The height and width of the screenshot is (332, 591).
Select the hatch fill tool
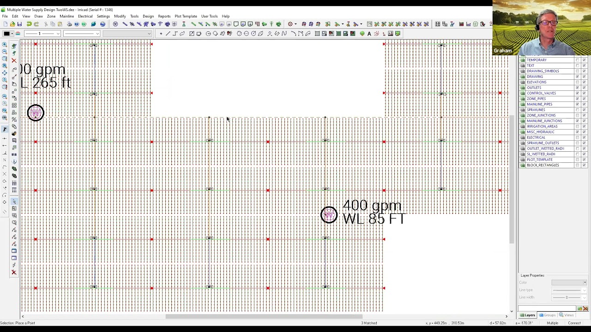317,34
